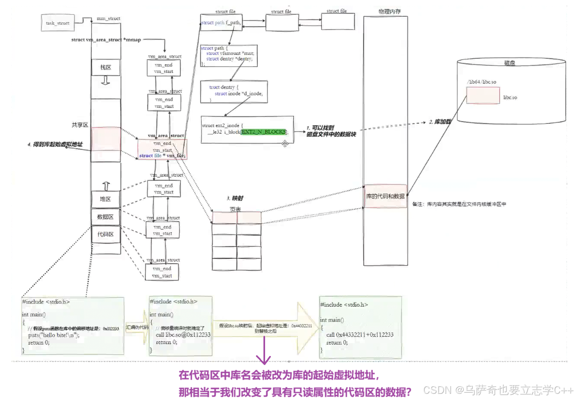Click the libc.so block inside the disk
The image size is (575, 400).
[x=483, y=96]
